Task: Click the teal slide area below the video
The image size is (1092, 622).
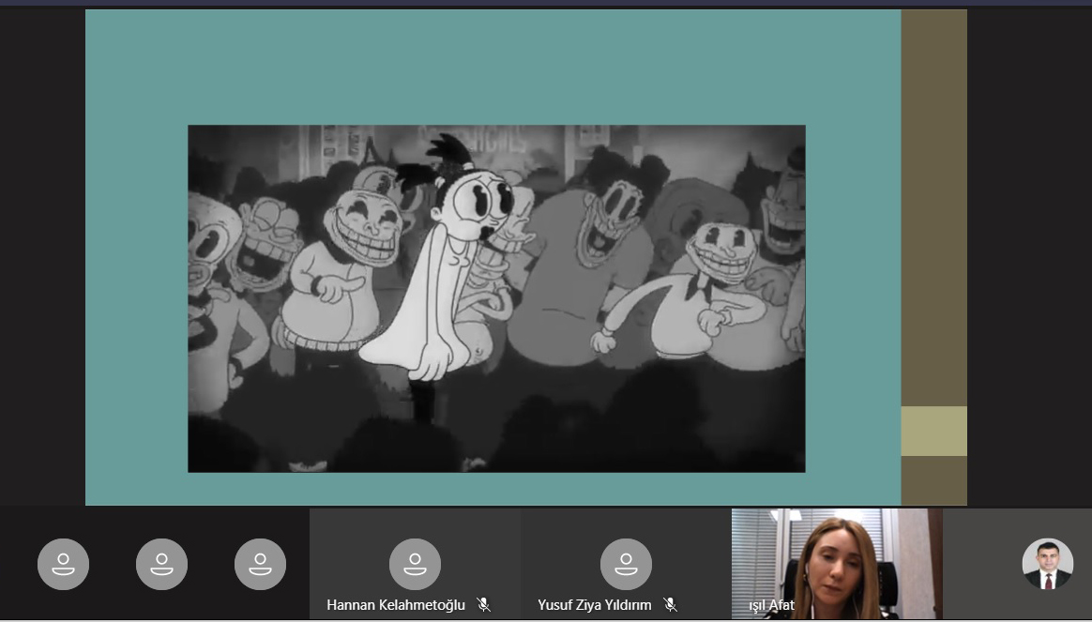Action: [493, 489]
